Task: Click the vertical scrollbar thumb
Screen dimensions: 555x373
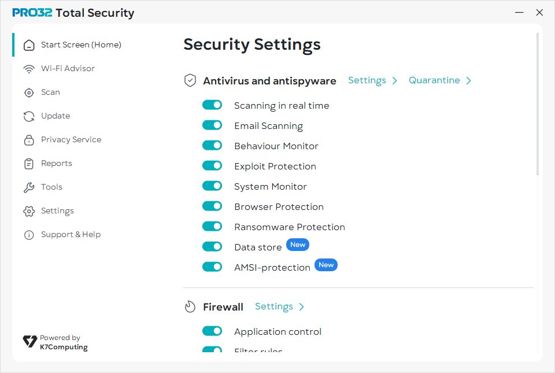Action: [538, 104]
